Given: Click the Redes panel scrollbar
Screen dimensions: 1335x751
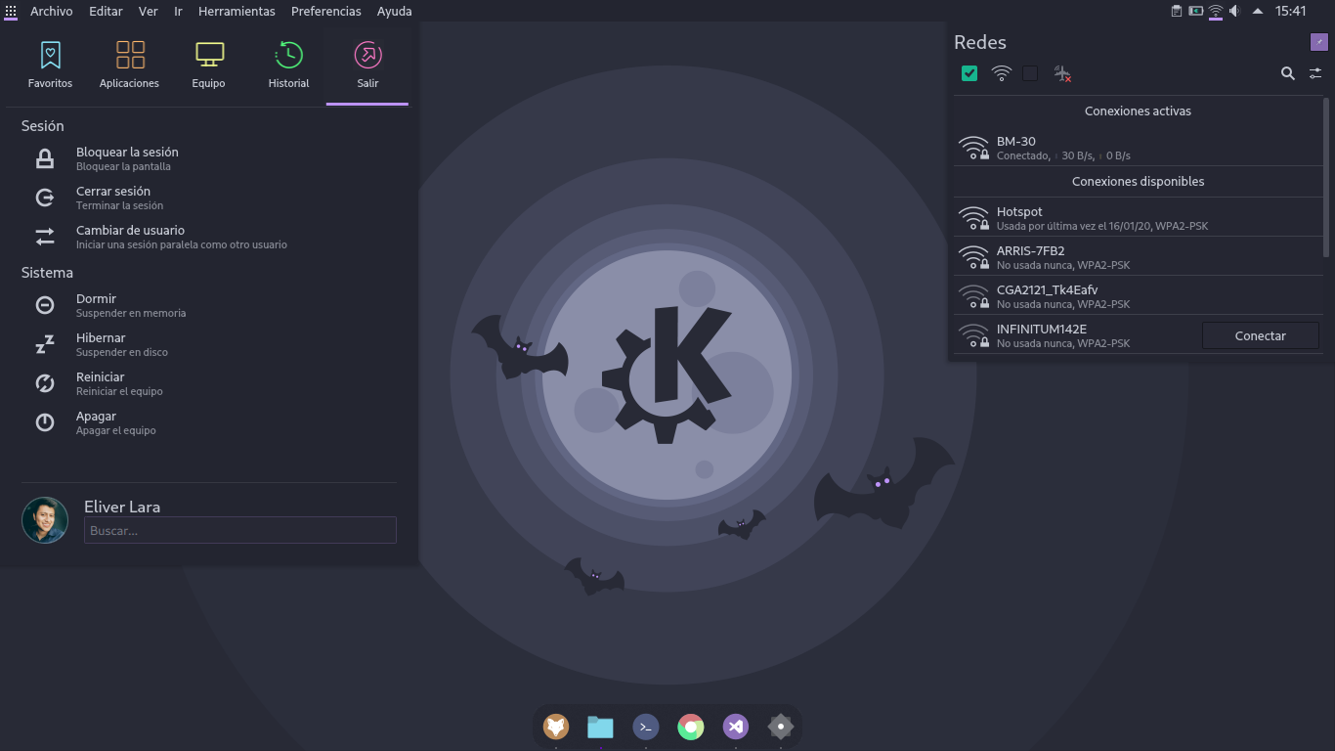Looking at the screenshot, I should [x=1326, y=178].
